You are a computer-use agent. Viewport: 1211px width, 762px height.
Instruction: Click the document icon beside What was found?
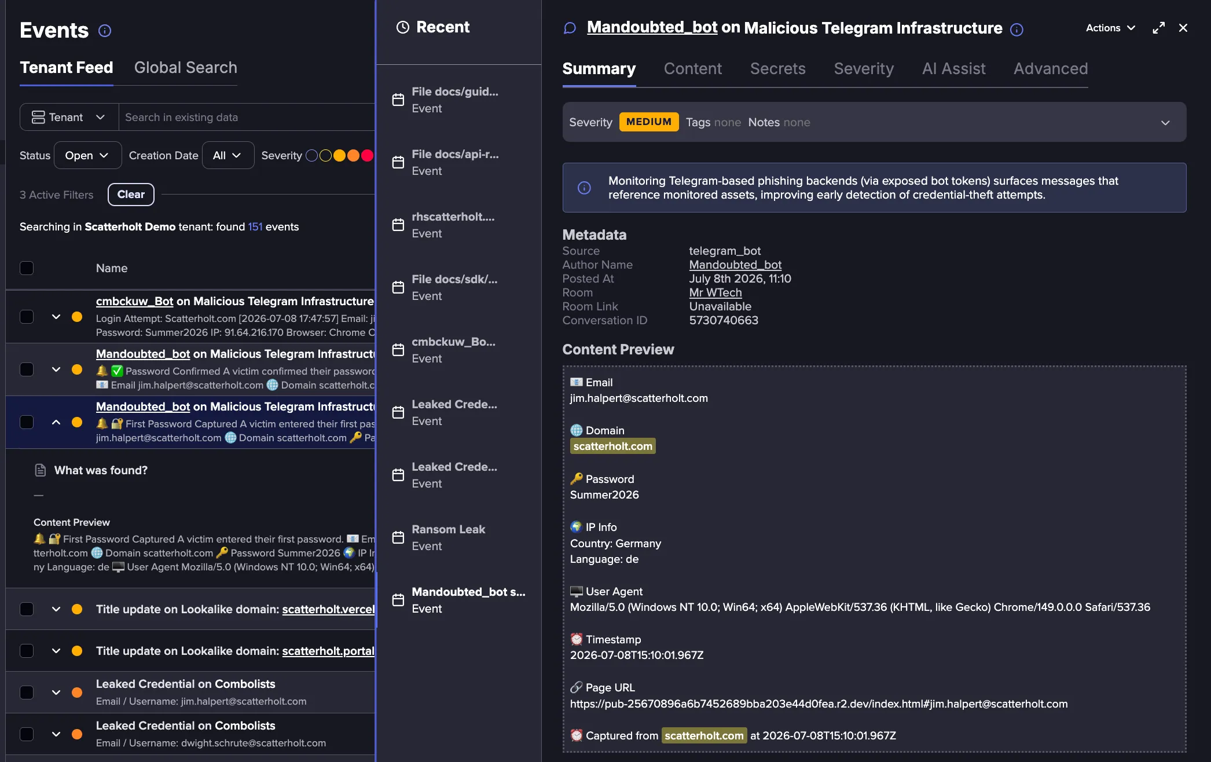(40, 470)
